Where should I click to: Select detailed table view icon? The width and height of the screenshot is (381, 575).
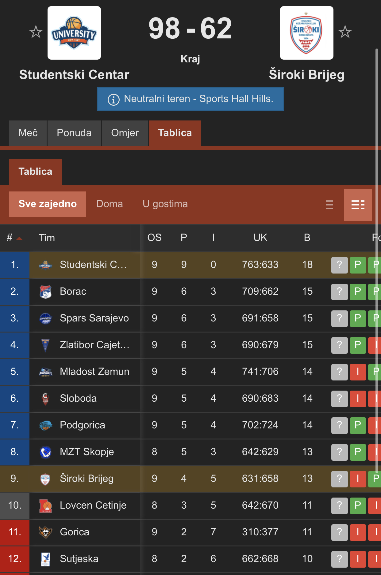(358, 205)
